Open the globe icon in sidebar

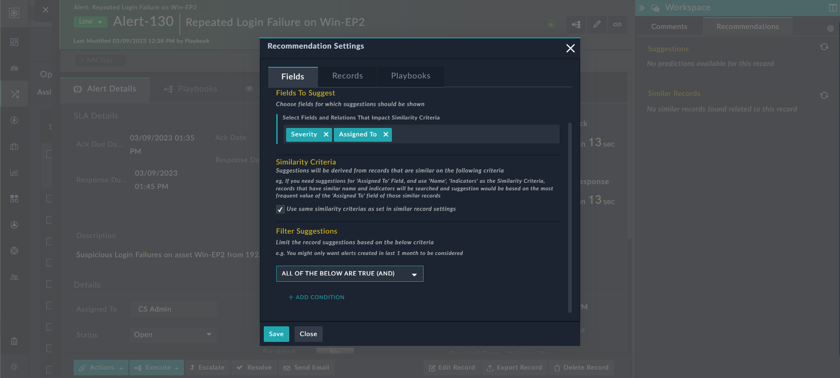click(14, 251)
